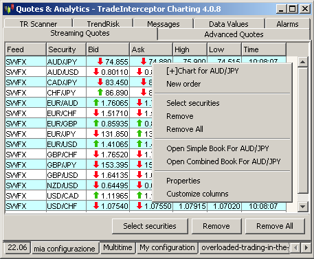This screenshot has width=314, height=259.
Task: Select the AUD/USD security cell
Action: 66,72
